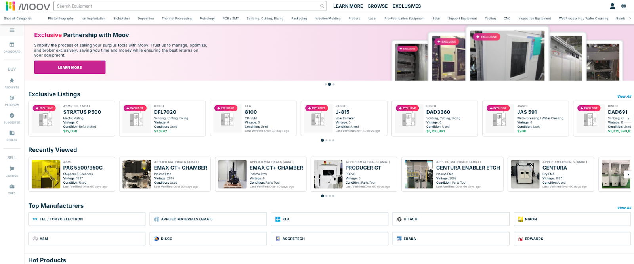Image resolution: width=634 pixels, height=264 pixels.
Task: Select Metrology category
Action: 207,19
